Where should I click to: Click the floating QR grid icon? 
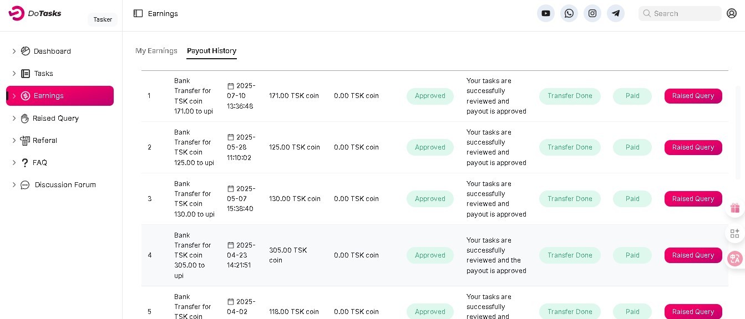point(735,233)
